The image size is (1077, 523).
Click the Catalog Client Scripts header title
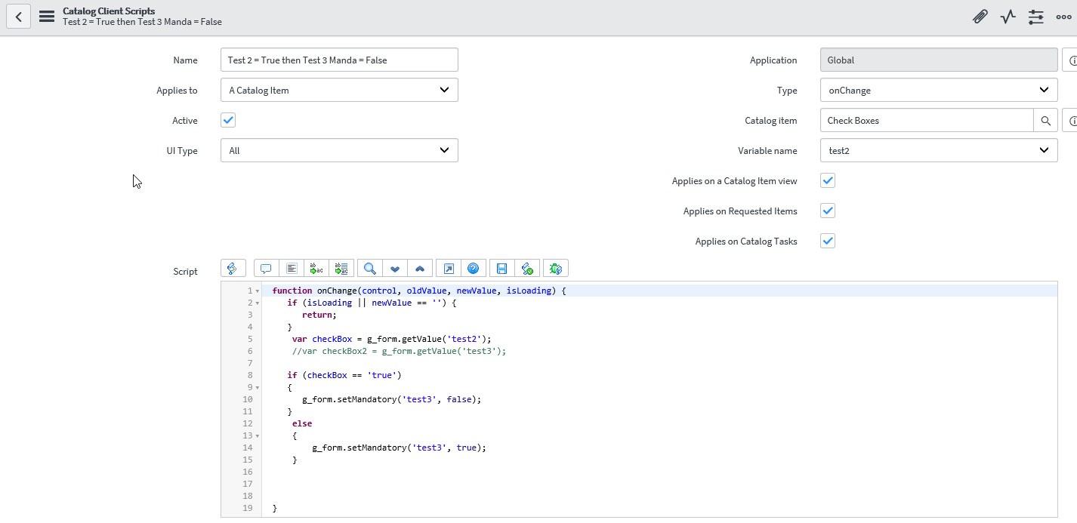[109, 11]
